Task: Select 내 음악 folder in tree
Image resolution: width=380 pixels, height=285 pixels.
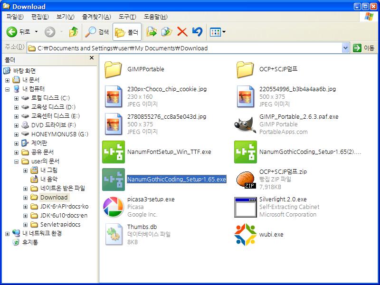Action: (49, 179)
